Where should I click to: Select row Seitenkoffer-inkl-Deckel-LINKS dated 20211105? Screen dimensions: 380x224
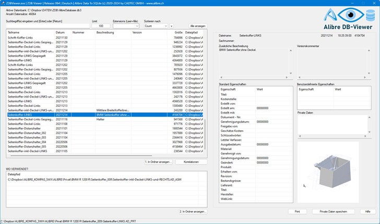105,151
